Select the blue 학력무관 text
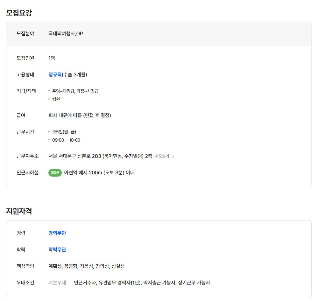This screenshot has height=301, width=317. click(x=57, y=249)
